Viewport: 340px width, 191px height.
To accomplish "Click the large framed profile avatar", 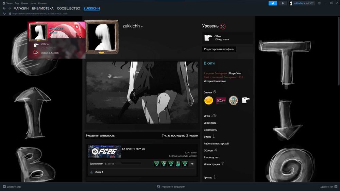I will (101, 37).
